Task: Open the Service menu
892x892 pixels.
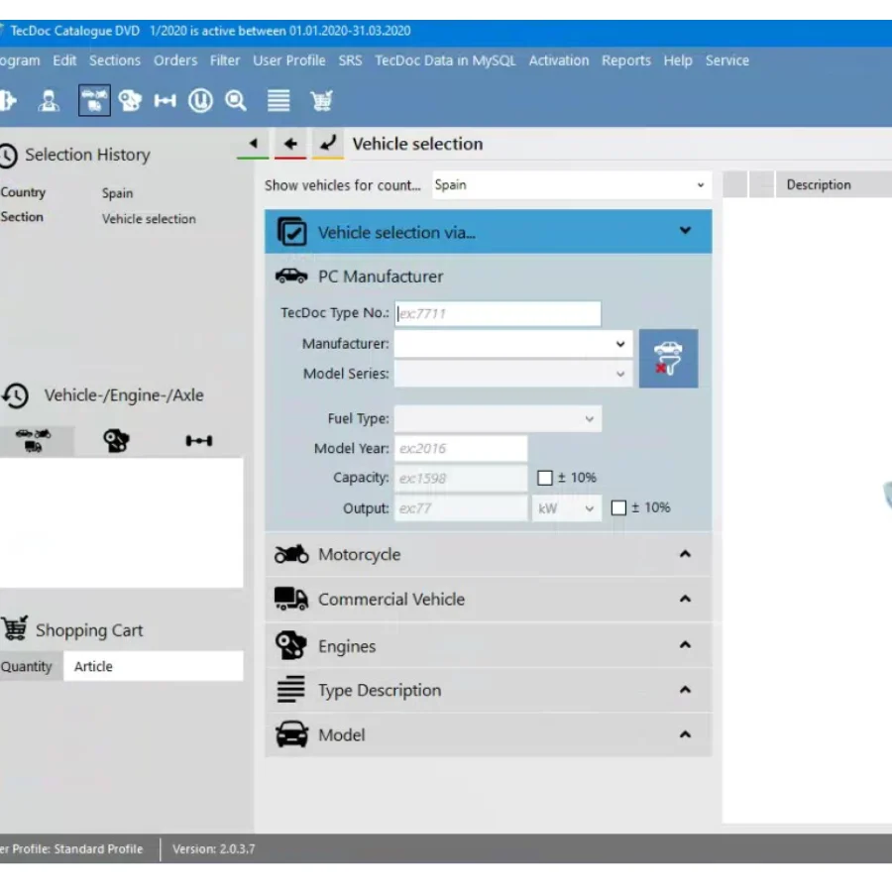Action: click(x=727, y=60)
